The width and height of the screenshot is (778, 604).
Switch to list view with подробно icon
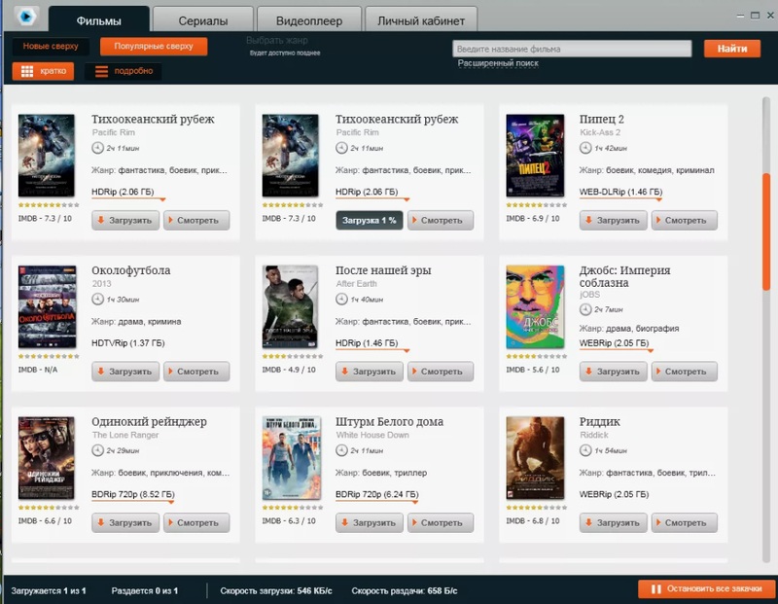point(101,71)
